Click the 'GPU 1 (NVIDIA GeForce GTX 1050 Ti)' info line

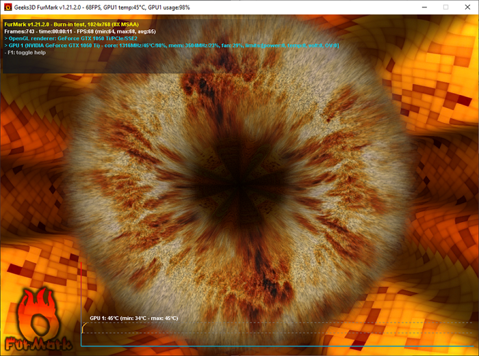point(171,46)
